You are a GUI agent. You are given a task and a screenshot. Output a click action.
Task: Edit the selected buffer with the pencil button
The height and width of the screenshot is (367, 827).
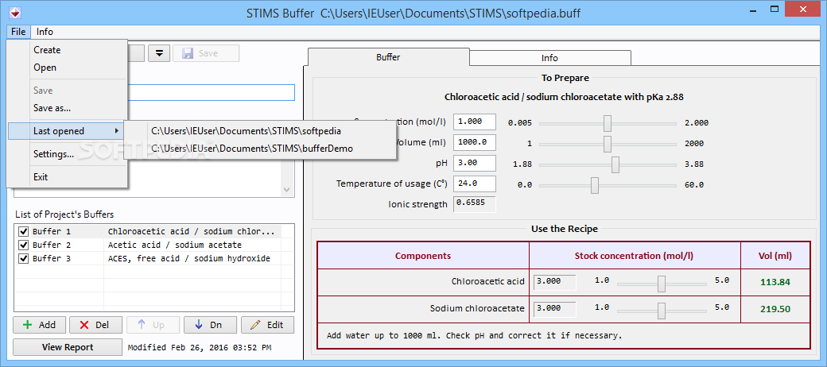tap(267, 325)
